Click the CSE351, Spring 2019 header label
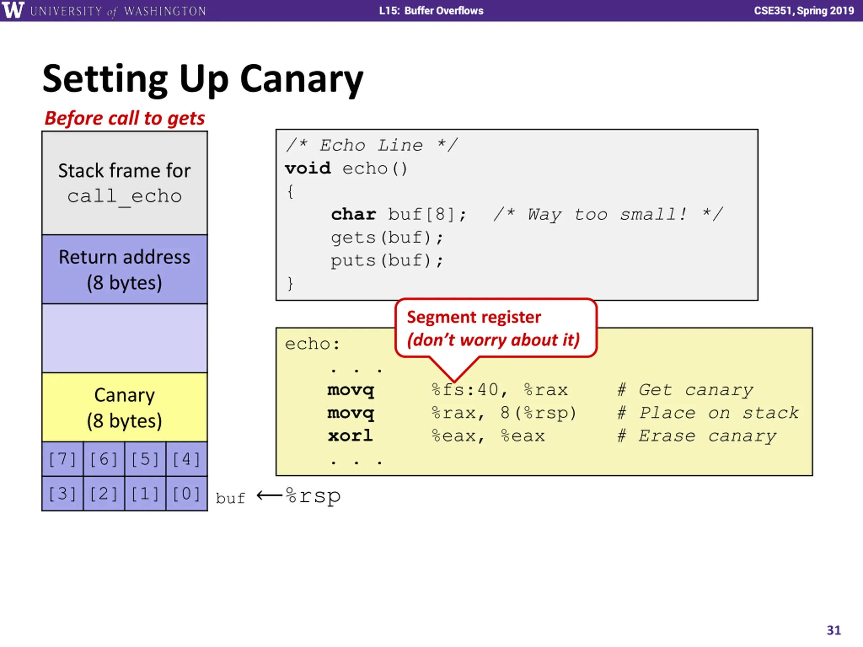 [x=804, y=10]
